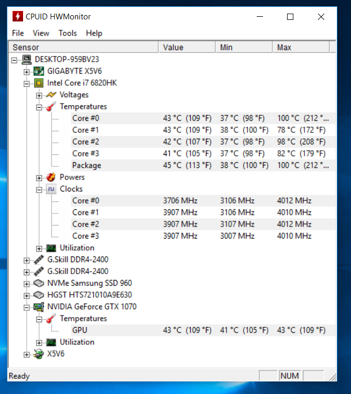Maximize the HWMonitor window
Viewport: 351px width, 394px height.
pyautogui.click(x=290, y=17)
